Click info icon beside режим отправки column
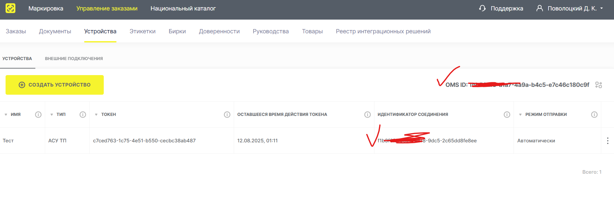Viewport: 614px width, 223px height. click(594, 115)
